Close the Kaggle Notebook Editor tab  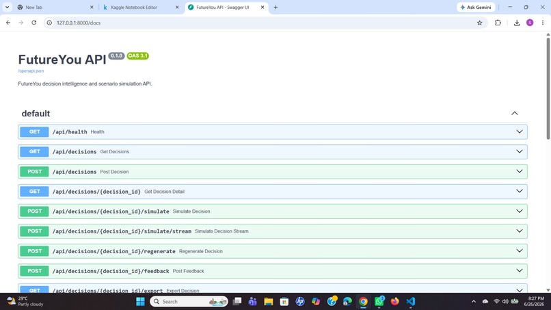tap(177, 7)
